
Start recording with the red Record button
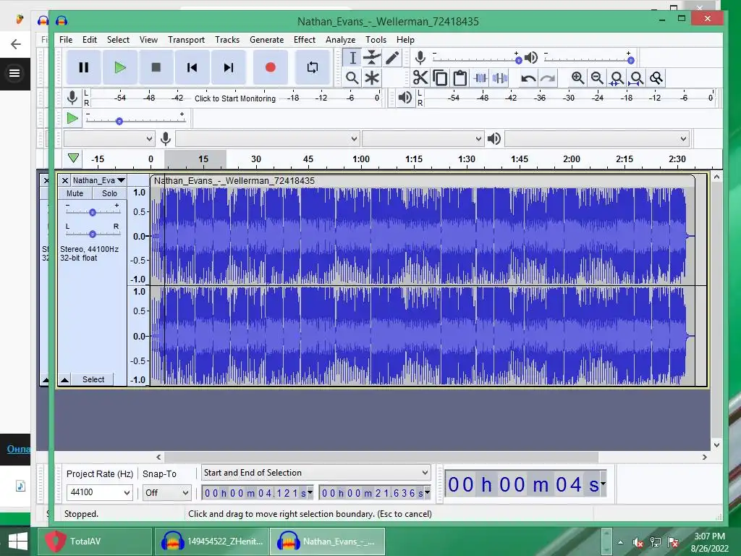[271, 67]
